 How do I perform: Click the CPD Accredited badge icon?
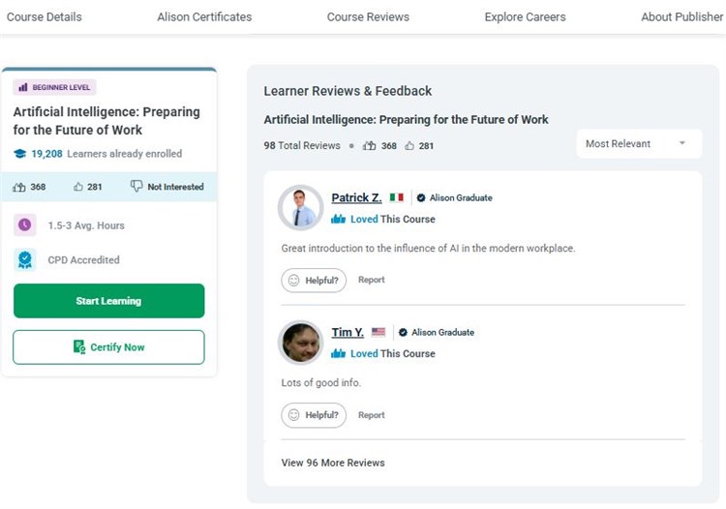(24, 259)
